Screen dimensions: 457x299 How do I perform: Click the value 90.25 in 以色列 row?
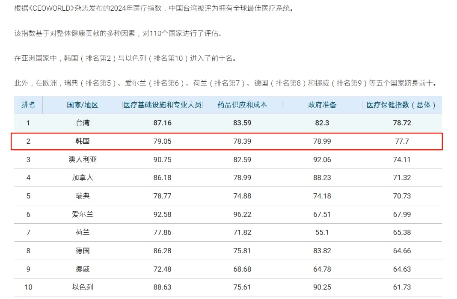[322, 287]
